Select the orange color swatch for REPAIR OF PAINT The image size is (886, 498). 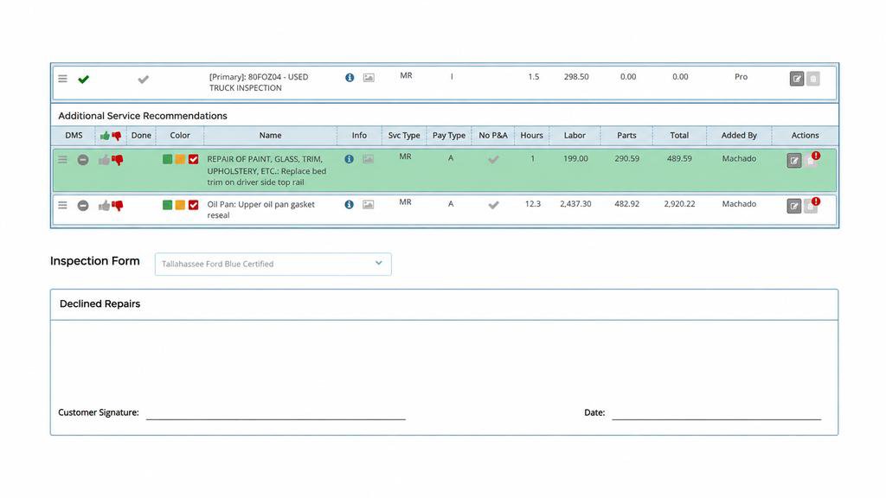click(180, 159)
